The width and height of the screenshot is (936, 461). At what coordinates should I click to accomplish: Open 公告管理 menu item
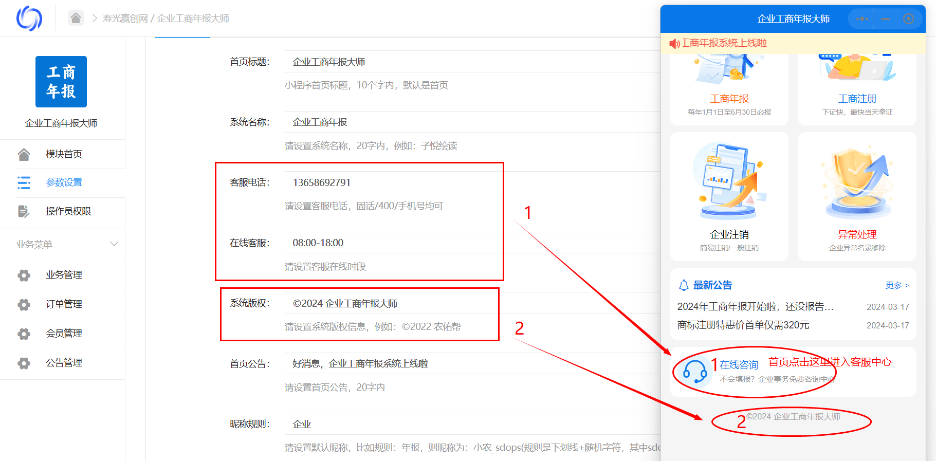[63, 363]
